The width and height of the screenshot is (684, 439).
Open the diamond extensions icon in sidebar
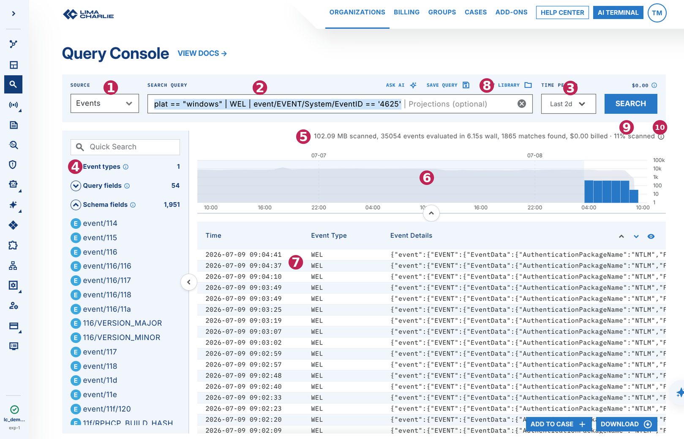[14, 225]
